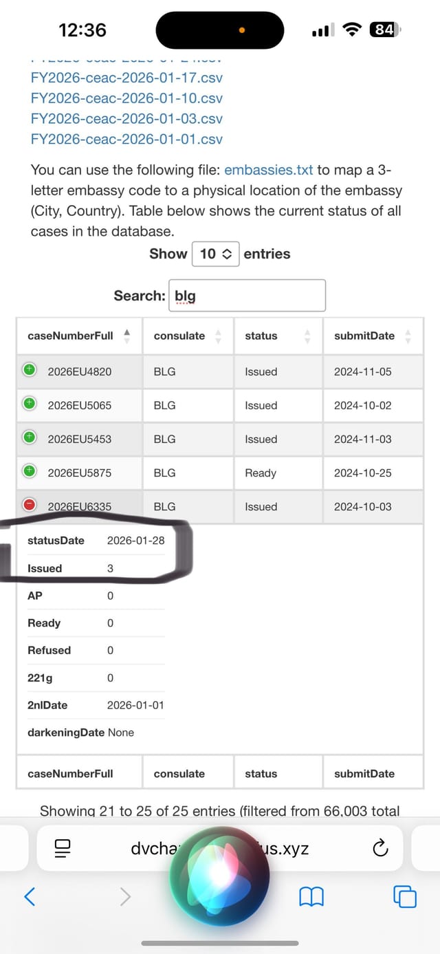Open Safari page settings reader icon
Screen dimensions: 440x954
tap(63, 848)
